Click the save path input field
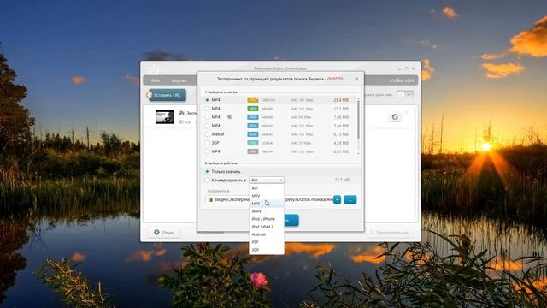Viewport: 547px width, 308px height. tap(268, 199)
